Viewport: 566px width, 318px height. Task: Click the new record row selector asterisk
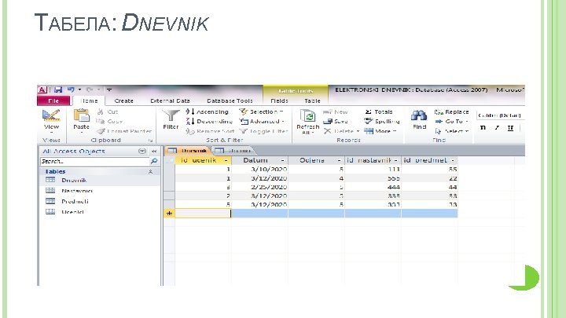pyautogui.click(x=169, y=214)
